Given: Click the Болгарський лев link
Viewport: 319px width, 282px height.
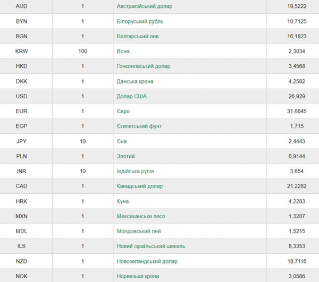Looking at the screenshot, I should pyautogui.click(x=138, y=36).
